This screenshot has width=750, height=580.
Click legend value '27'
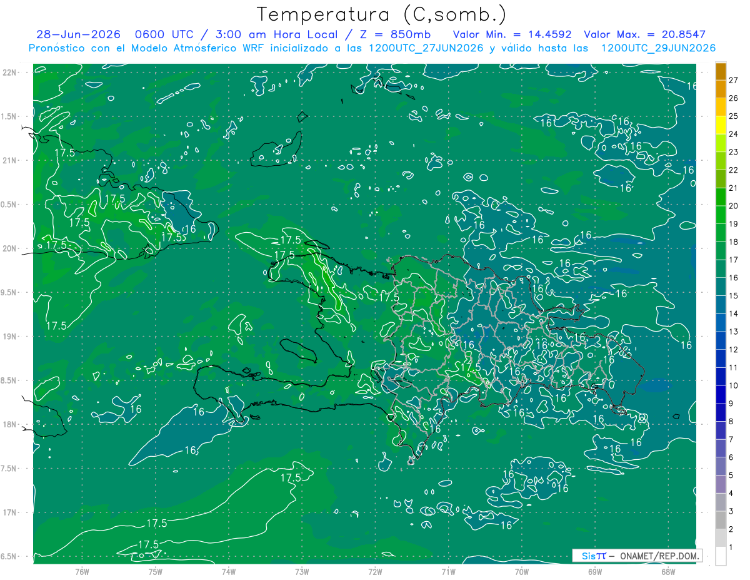tap(734, 80)
